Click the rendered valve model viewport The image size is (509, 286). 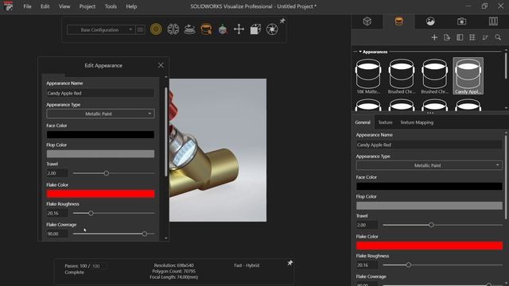[217, 150]
